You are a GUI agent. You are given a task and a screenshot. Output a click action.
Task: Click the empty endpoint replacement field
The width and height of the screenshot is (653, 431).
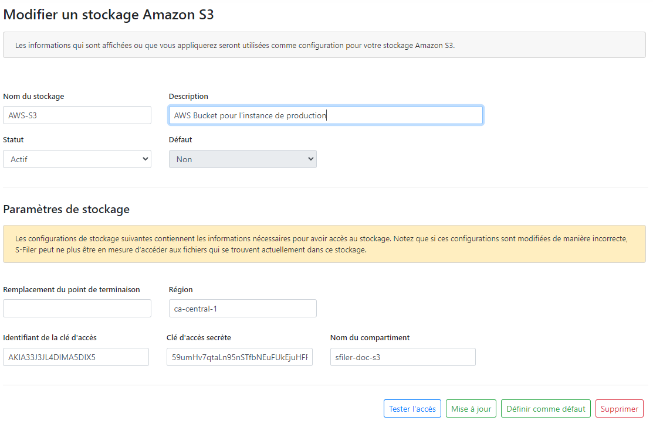tap(77, 309)
